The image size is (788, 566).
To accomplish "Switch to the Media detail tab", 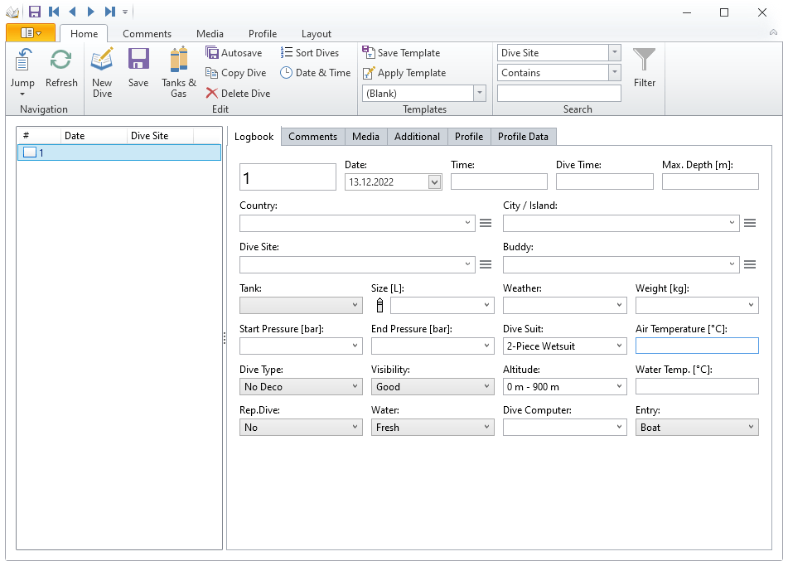I will click(x=365, y=137).
